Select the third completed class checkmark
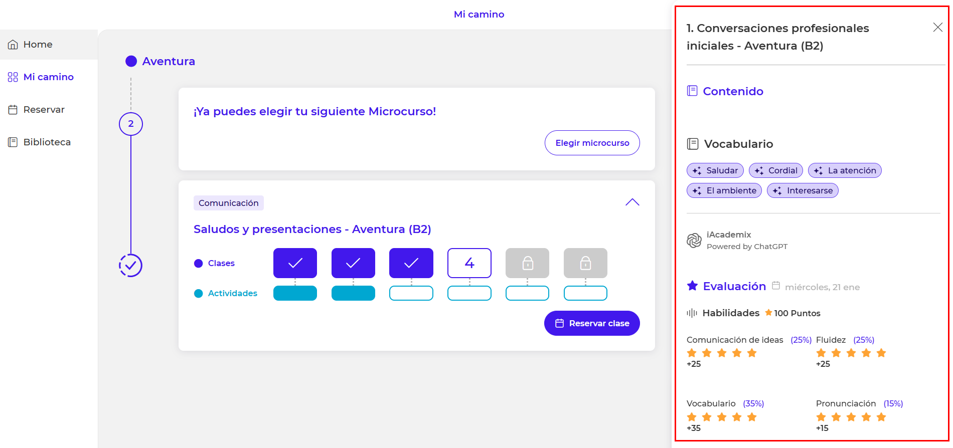 411,263
